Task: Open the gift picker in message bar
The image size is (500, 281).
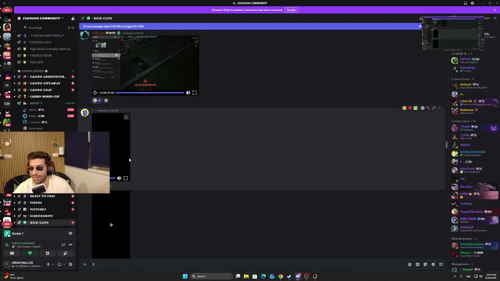Action: click(x=410, y=264)
